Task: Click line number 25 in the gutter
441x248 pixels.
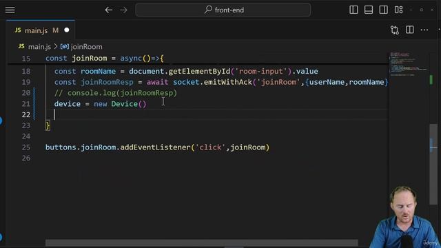Action: coord(26,147)
